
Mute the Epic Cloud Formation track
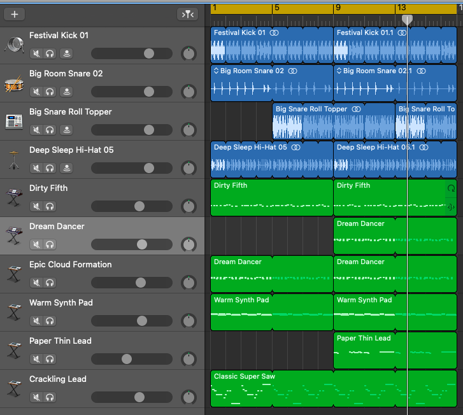point(36,283)
